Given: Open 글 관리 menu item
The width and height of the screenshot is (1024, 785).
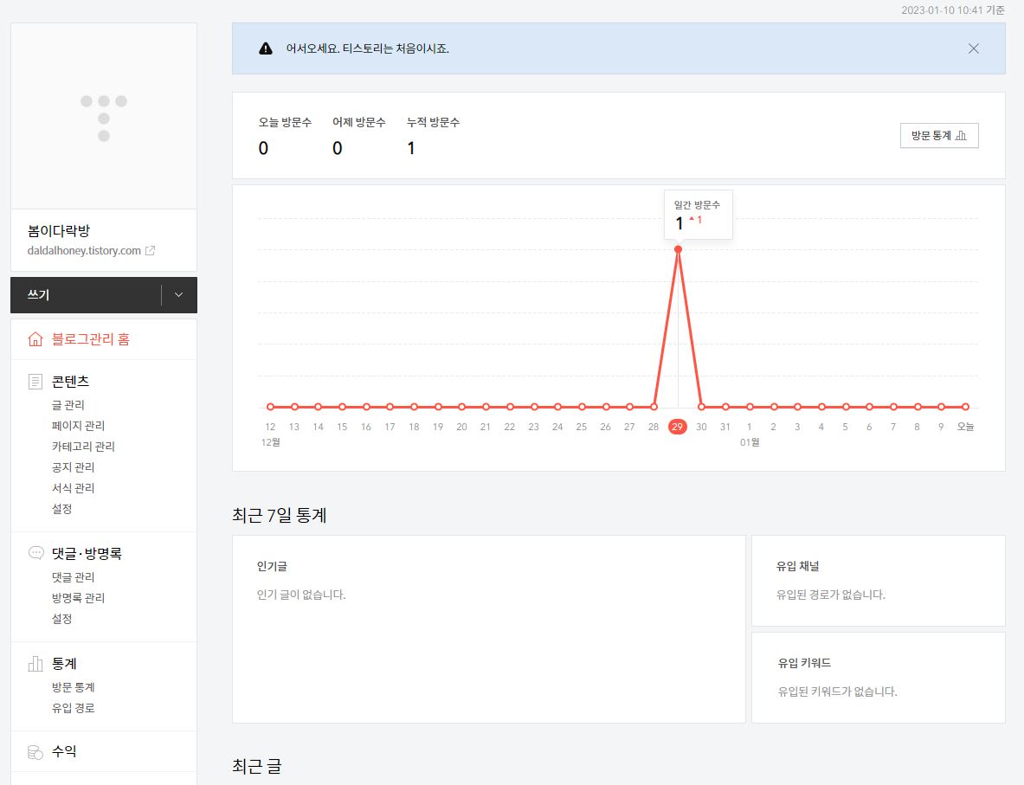Looking at the screenshot, I should coord(68,405).
